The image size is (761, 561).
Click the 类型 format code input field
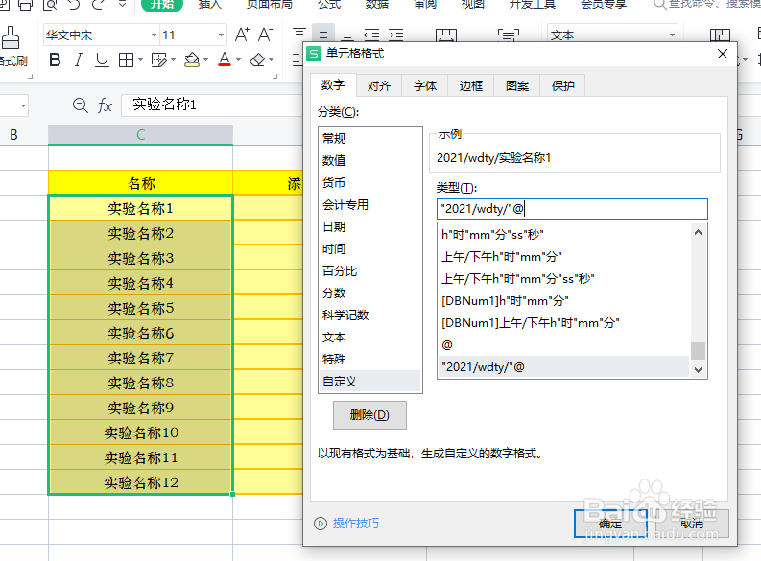pos(572,209)
